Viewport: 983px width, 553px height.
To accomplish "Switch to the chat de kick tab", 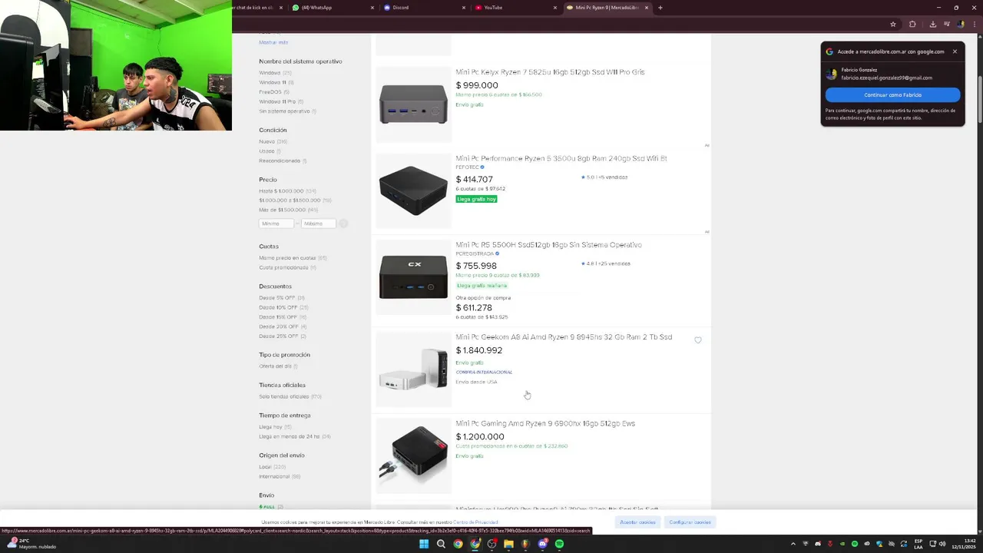I will 259,8.
